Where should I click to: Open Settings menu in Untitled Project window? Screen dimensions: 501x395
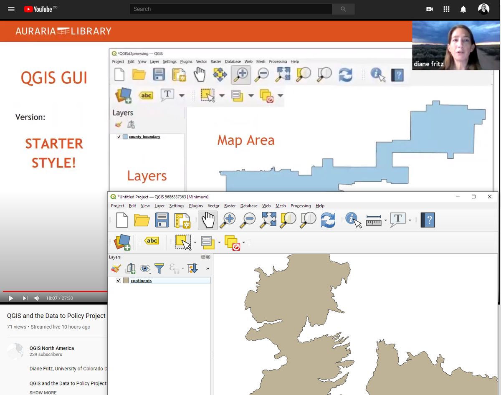(177, 206)
